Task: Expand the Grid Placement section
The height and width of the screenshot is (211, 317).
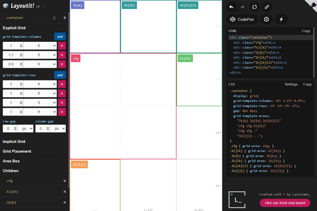Action: pyautogui.click(x=17, y=151)
